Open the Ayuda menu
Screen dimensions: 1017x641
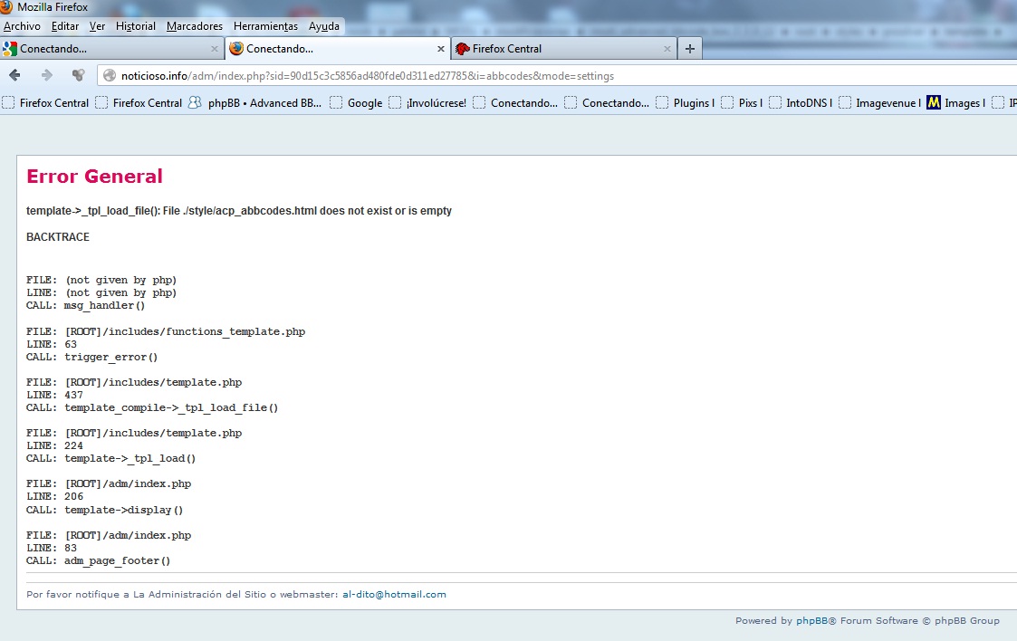323,26
